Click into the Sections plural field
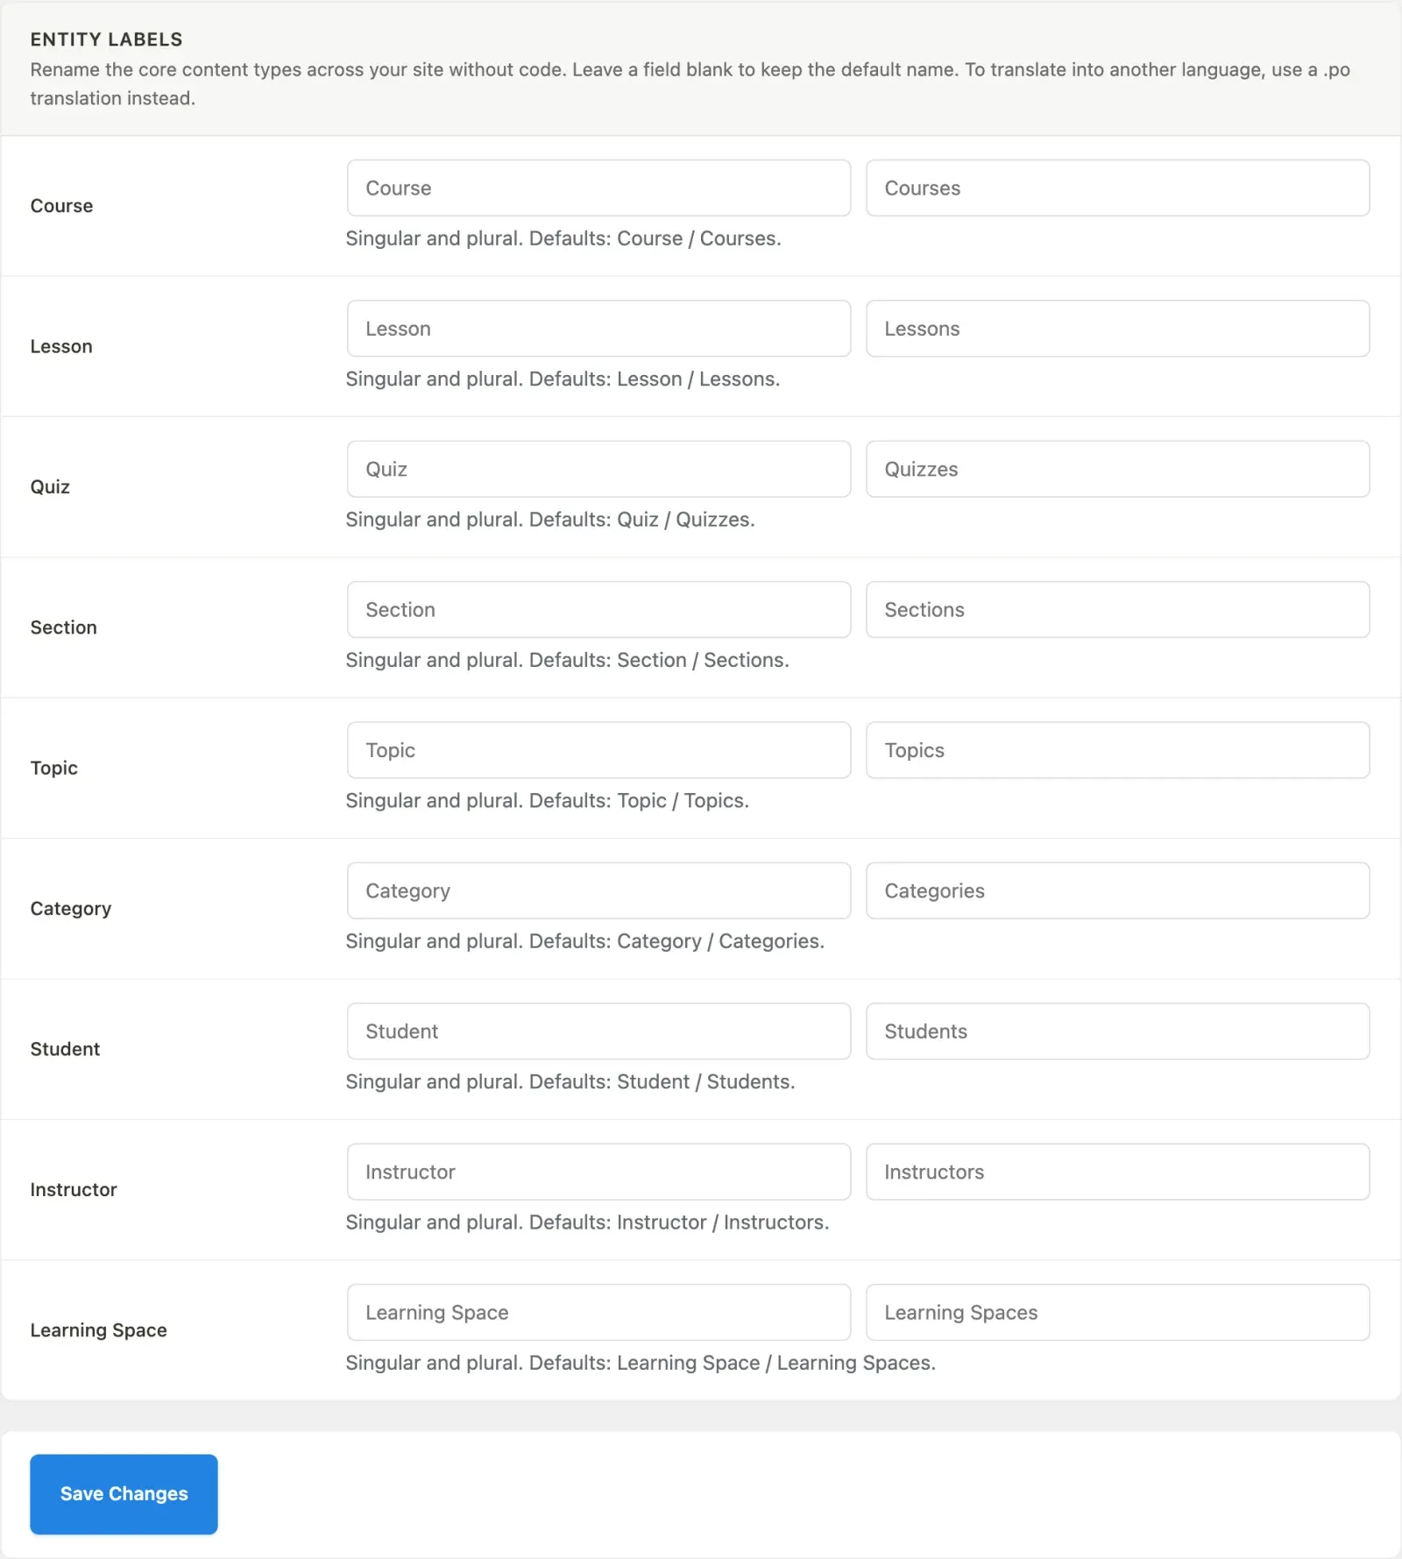 tap(1117, 610)
